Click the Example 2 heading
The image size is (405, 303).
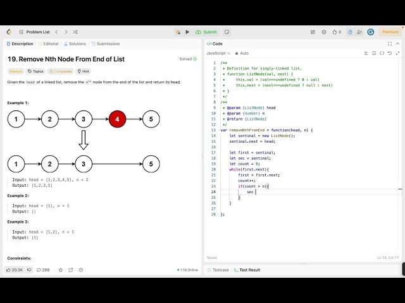point(18,196)
